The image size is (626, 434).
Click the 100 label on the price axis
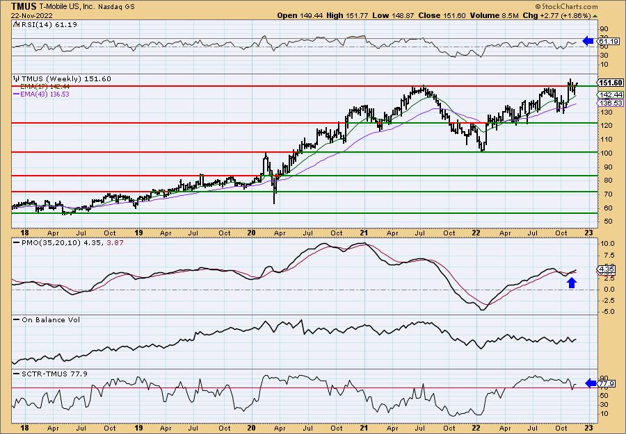(x=606, y=153)
